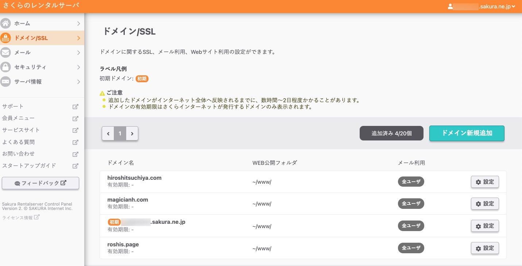Screen dimensions: 522x266
Task: Open 設定 for hiroshitsuchiya.com
Action: (484, 182)
